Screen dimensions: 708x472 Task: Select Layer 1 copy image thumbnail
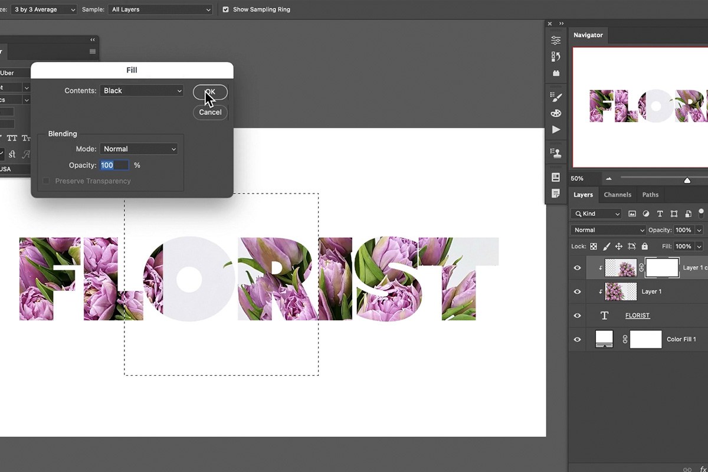tap(621, 268)
